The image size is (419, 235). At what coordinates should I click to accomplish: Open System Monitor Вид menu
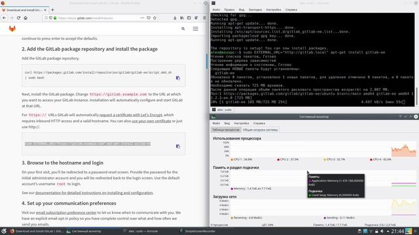[227, 123]
